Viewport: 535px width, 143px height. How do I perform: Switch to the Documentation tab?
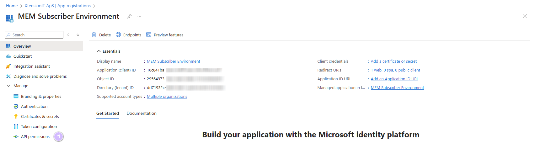(x=142, y=114)
